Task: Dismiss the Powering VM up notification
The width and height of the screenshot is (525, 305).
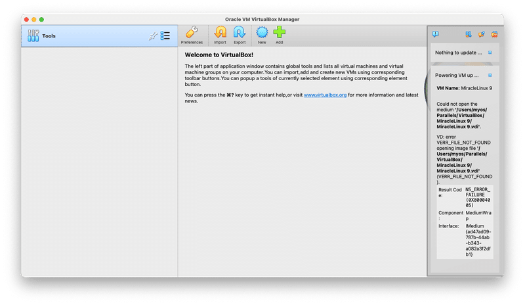Action: (490, 76)
